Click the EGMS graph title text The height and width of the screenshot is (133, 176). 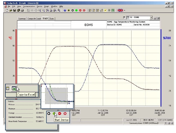(89, 25)
